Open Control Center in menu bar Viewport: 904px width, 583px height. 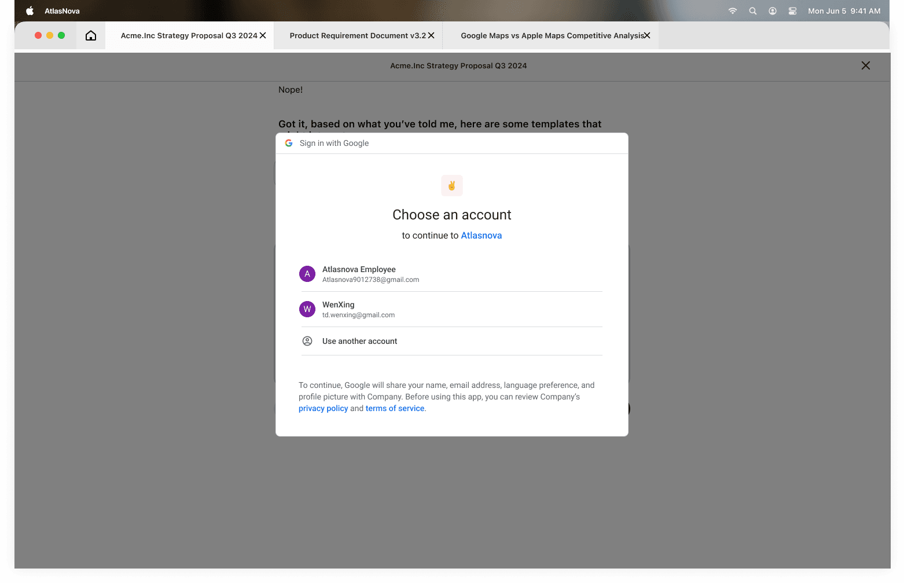(x=793, y=11)
